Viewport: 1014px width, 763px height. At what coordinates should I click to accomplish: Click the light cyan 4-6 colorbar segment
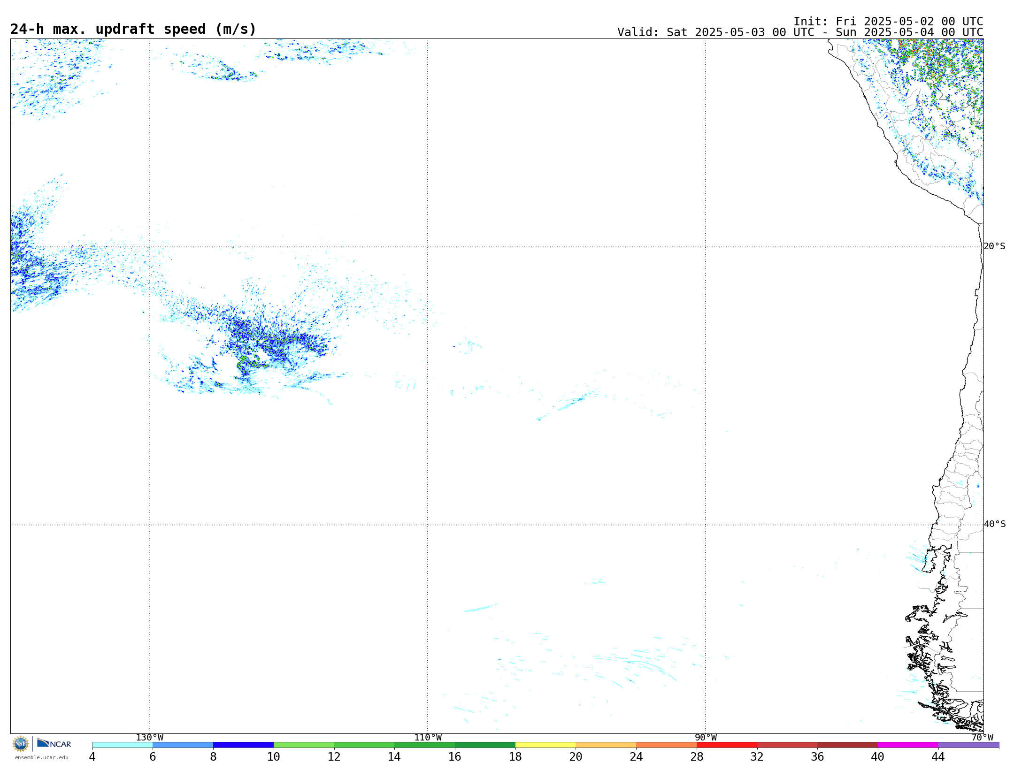(x=123, y=745)
